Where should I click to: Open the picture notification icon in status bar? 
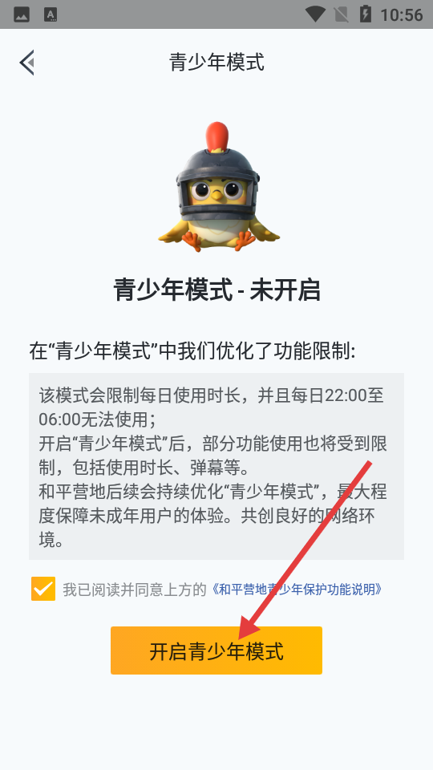point(22,14)
